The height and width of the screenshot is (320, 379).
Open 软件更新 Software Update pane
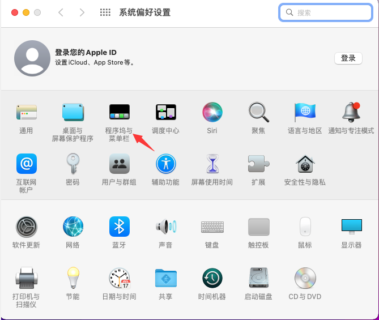pyautogui.click(x=27, y=227)
